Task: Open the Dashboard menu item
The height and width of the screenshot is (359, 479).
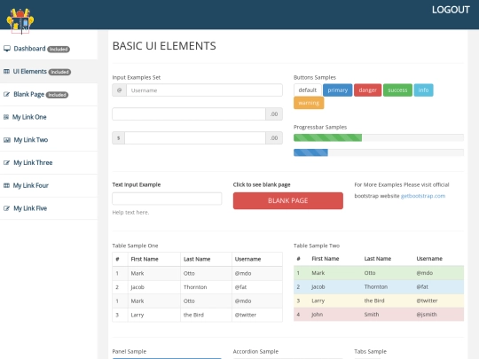Action: pyautogui.click(x=49, y=49)
